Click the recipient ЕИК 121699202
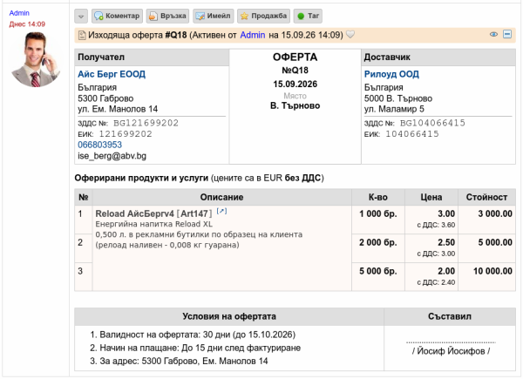The image size is (523, 379). (x=126, y=134)
